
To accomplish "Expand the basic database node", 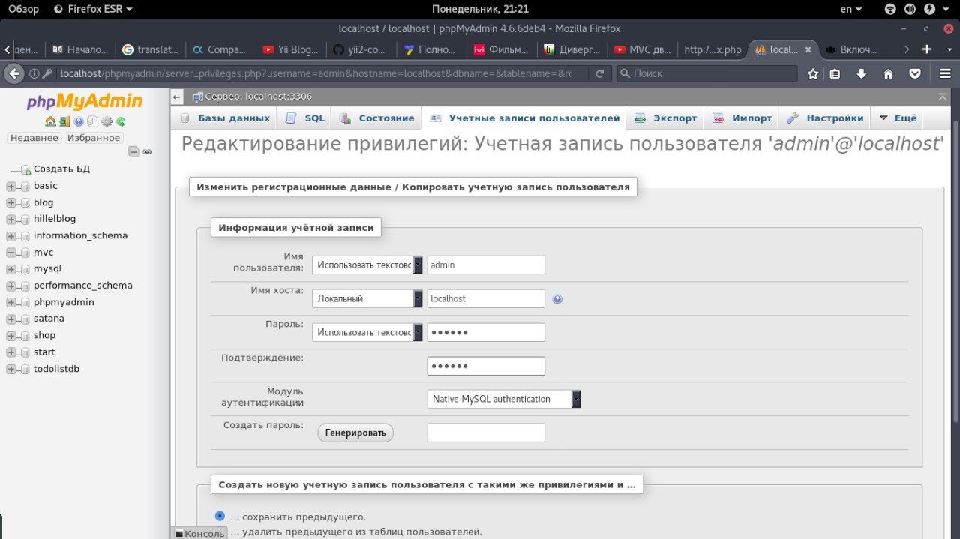I will [x=11, y=186].
